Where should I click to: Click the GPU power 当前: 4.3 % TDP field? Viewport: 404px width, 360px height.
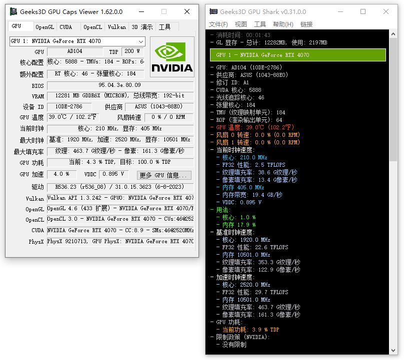coord(120,162)
